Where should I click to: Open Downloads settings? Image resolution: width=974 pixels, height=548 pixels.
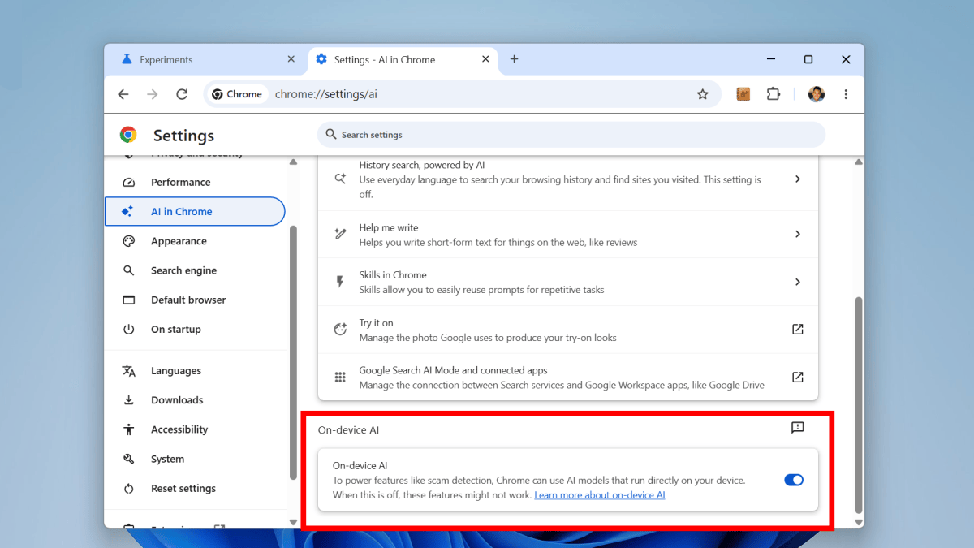pos(195,400)
